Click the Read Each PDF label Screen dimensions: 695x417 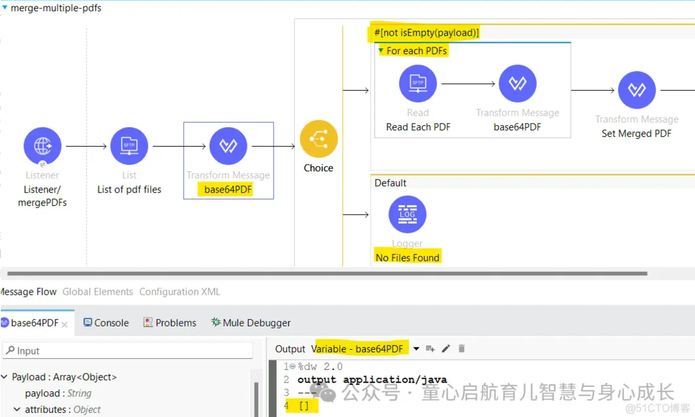click(418, 127)
